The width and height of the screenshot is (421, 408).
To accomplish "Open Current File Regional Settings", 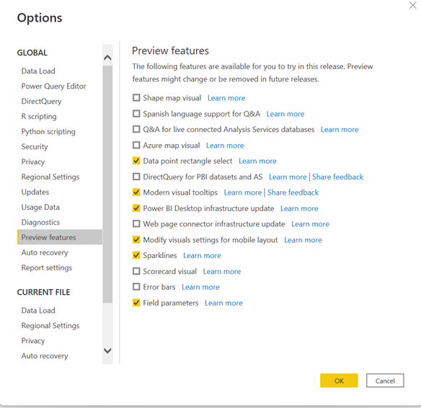I will pyautogui.click(x=60, y=325).
